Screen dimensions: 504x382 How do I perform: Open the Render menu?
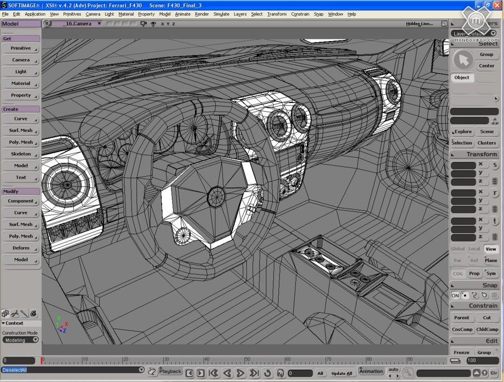point(202,14)
